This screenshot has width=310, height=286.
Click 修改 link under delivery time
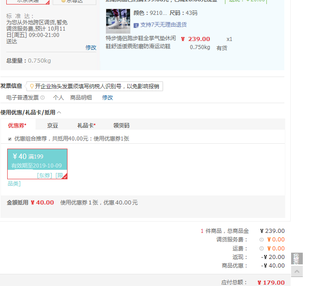point(91,47)
